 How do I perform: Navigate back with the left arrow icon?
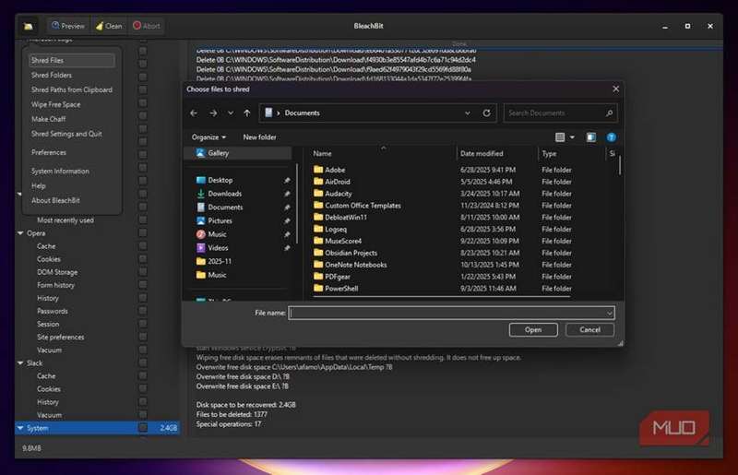[x=194, y=113]
